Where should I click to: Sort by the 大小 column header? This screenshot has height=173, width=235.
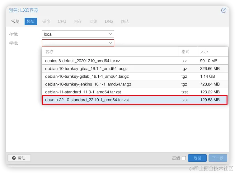[212, 52]
